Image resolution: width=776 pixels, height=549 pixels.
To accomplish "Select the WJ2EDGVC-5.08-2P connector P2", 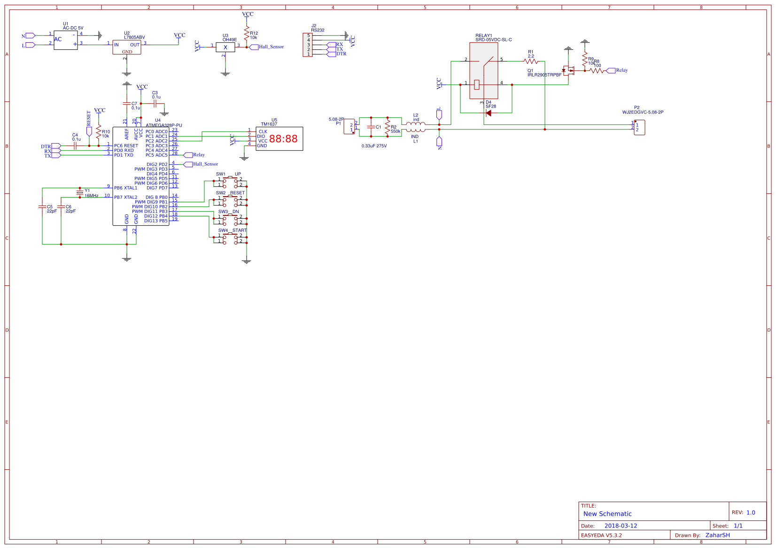I will click(640, 128).
